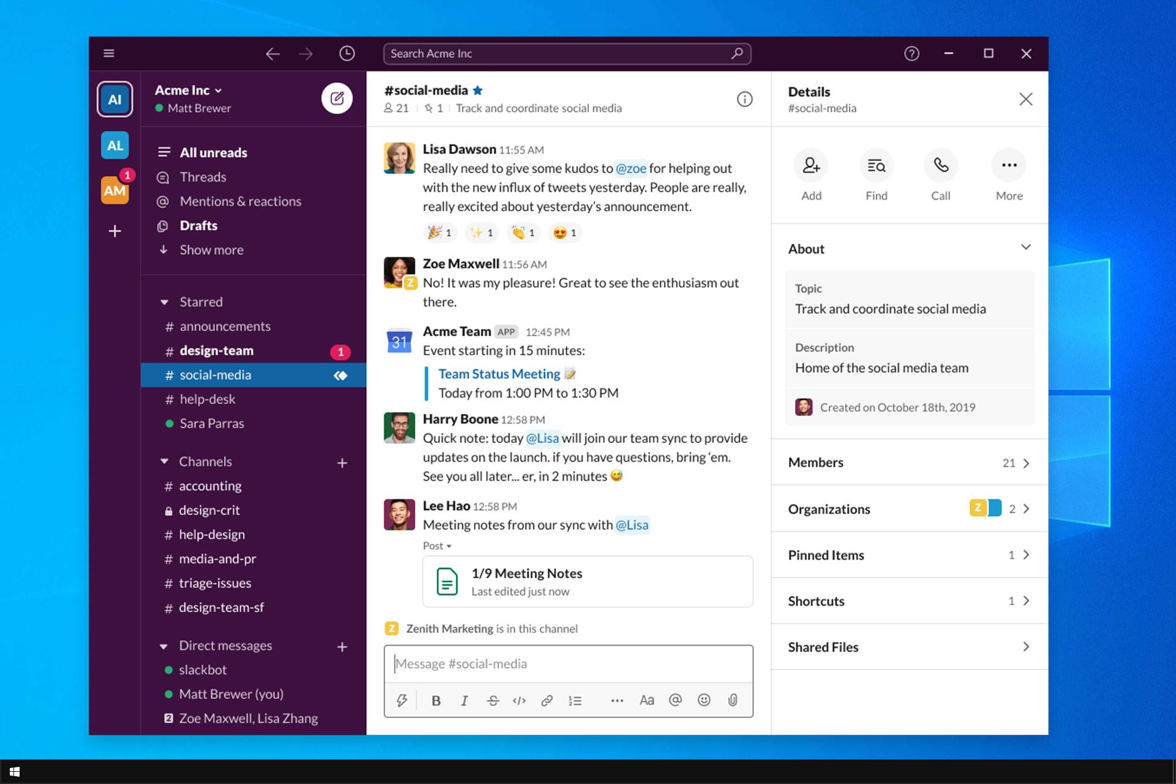The image size is (1176, 784).
Task: Click the Message #social-media input
Action: click(x=568, y=664)
